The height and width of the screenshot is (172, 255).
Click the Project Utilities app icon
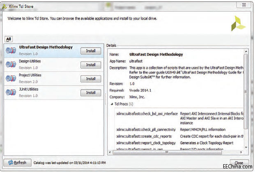(11, 78)
